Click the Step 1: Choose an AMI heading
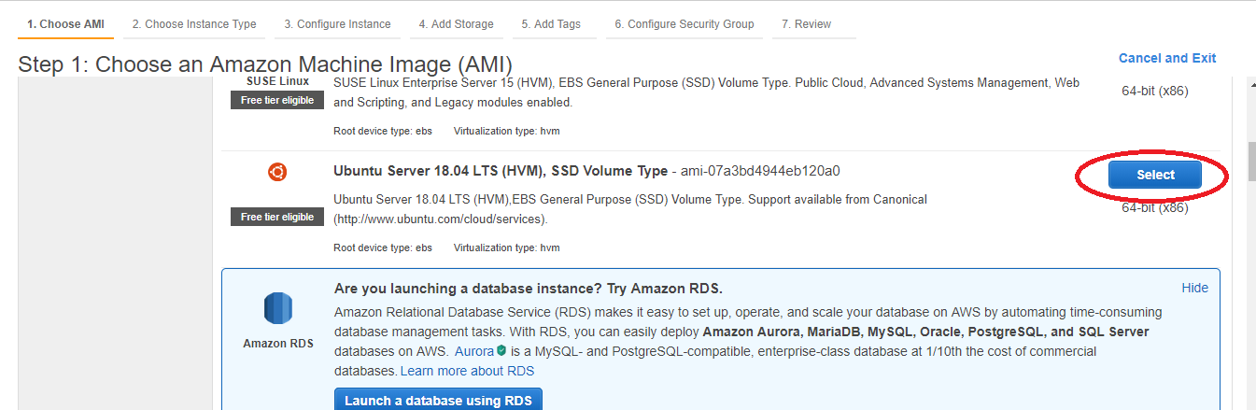The height and width of the screenshot is (410, 1256). [265, 64]
